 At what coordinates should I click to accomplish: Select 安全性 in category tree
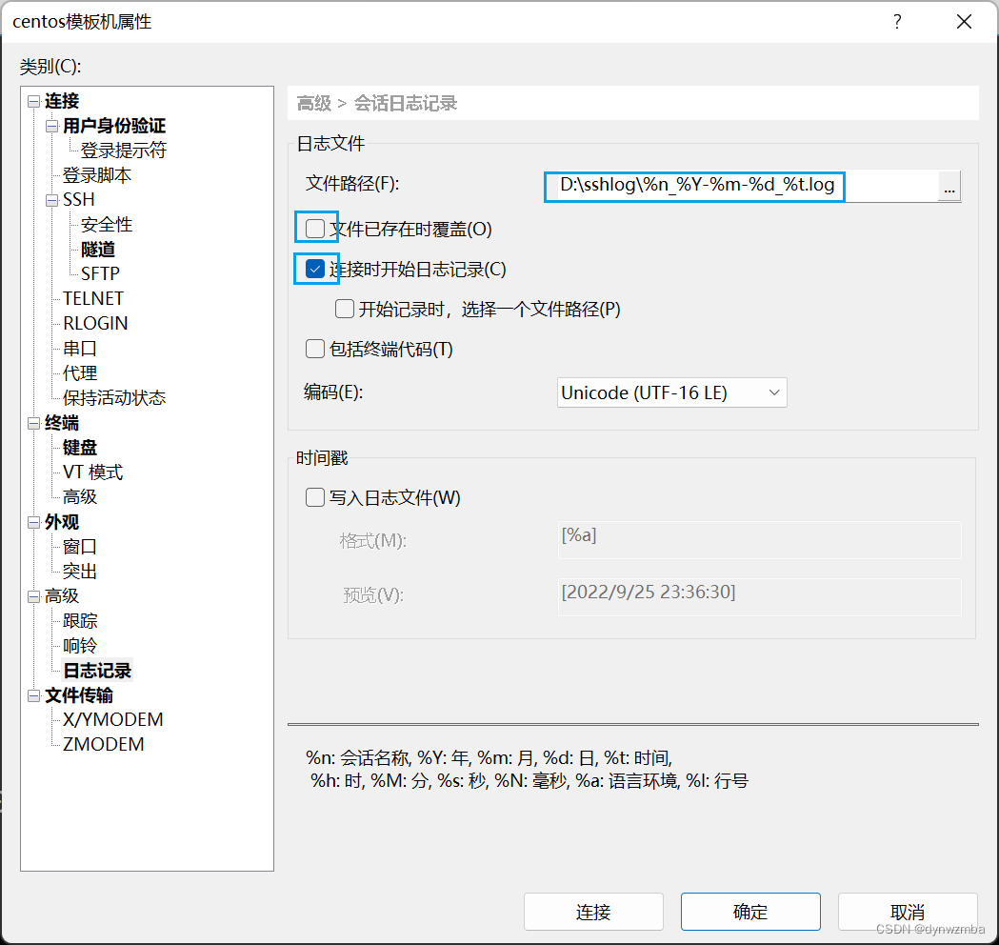[107, 225]
